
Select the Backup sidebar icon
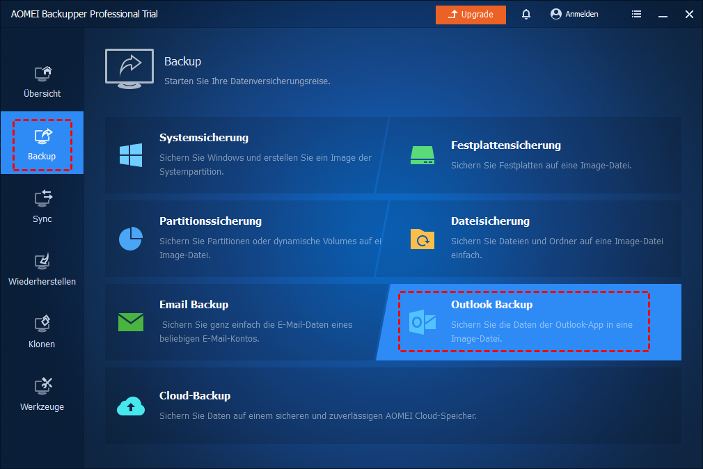click(x=43, y=136)
